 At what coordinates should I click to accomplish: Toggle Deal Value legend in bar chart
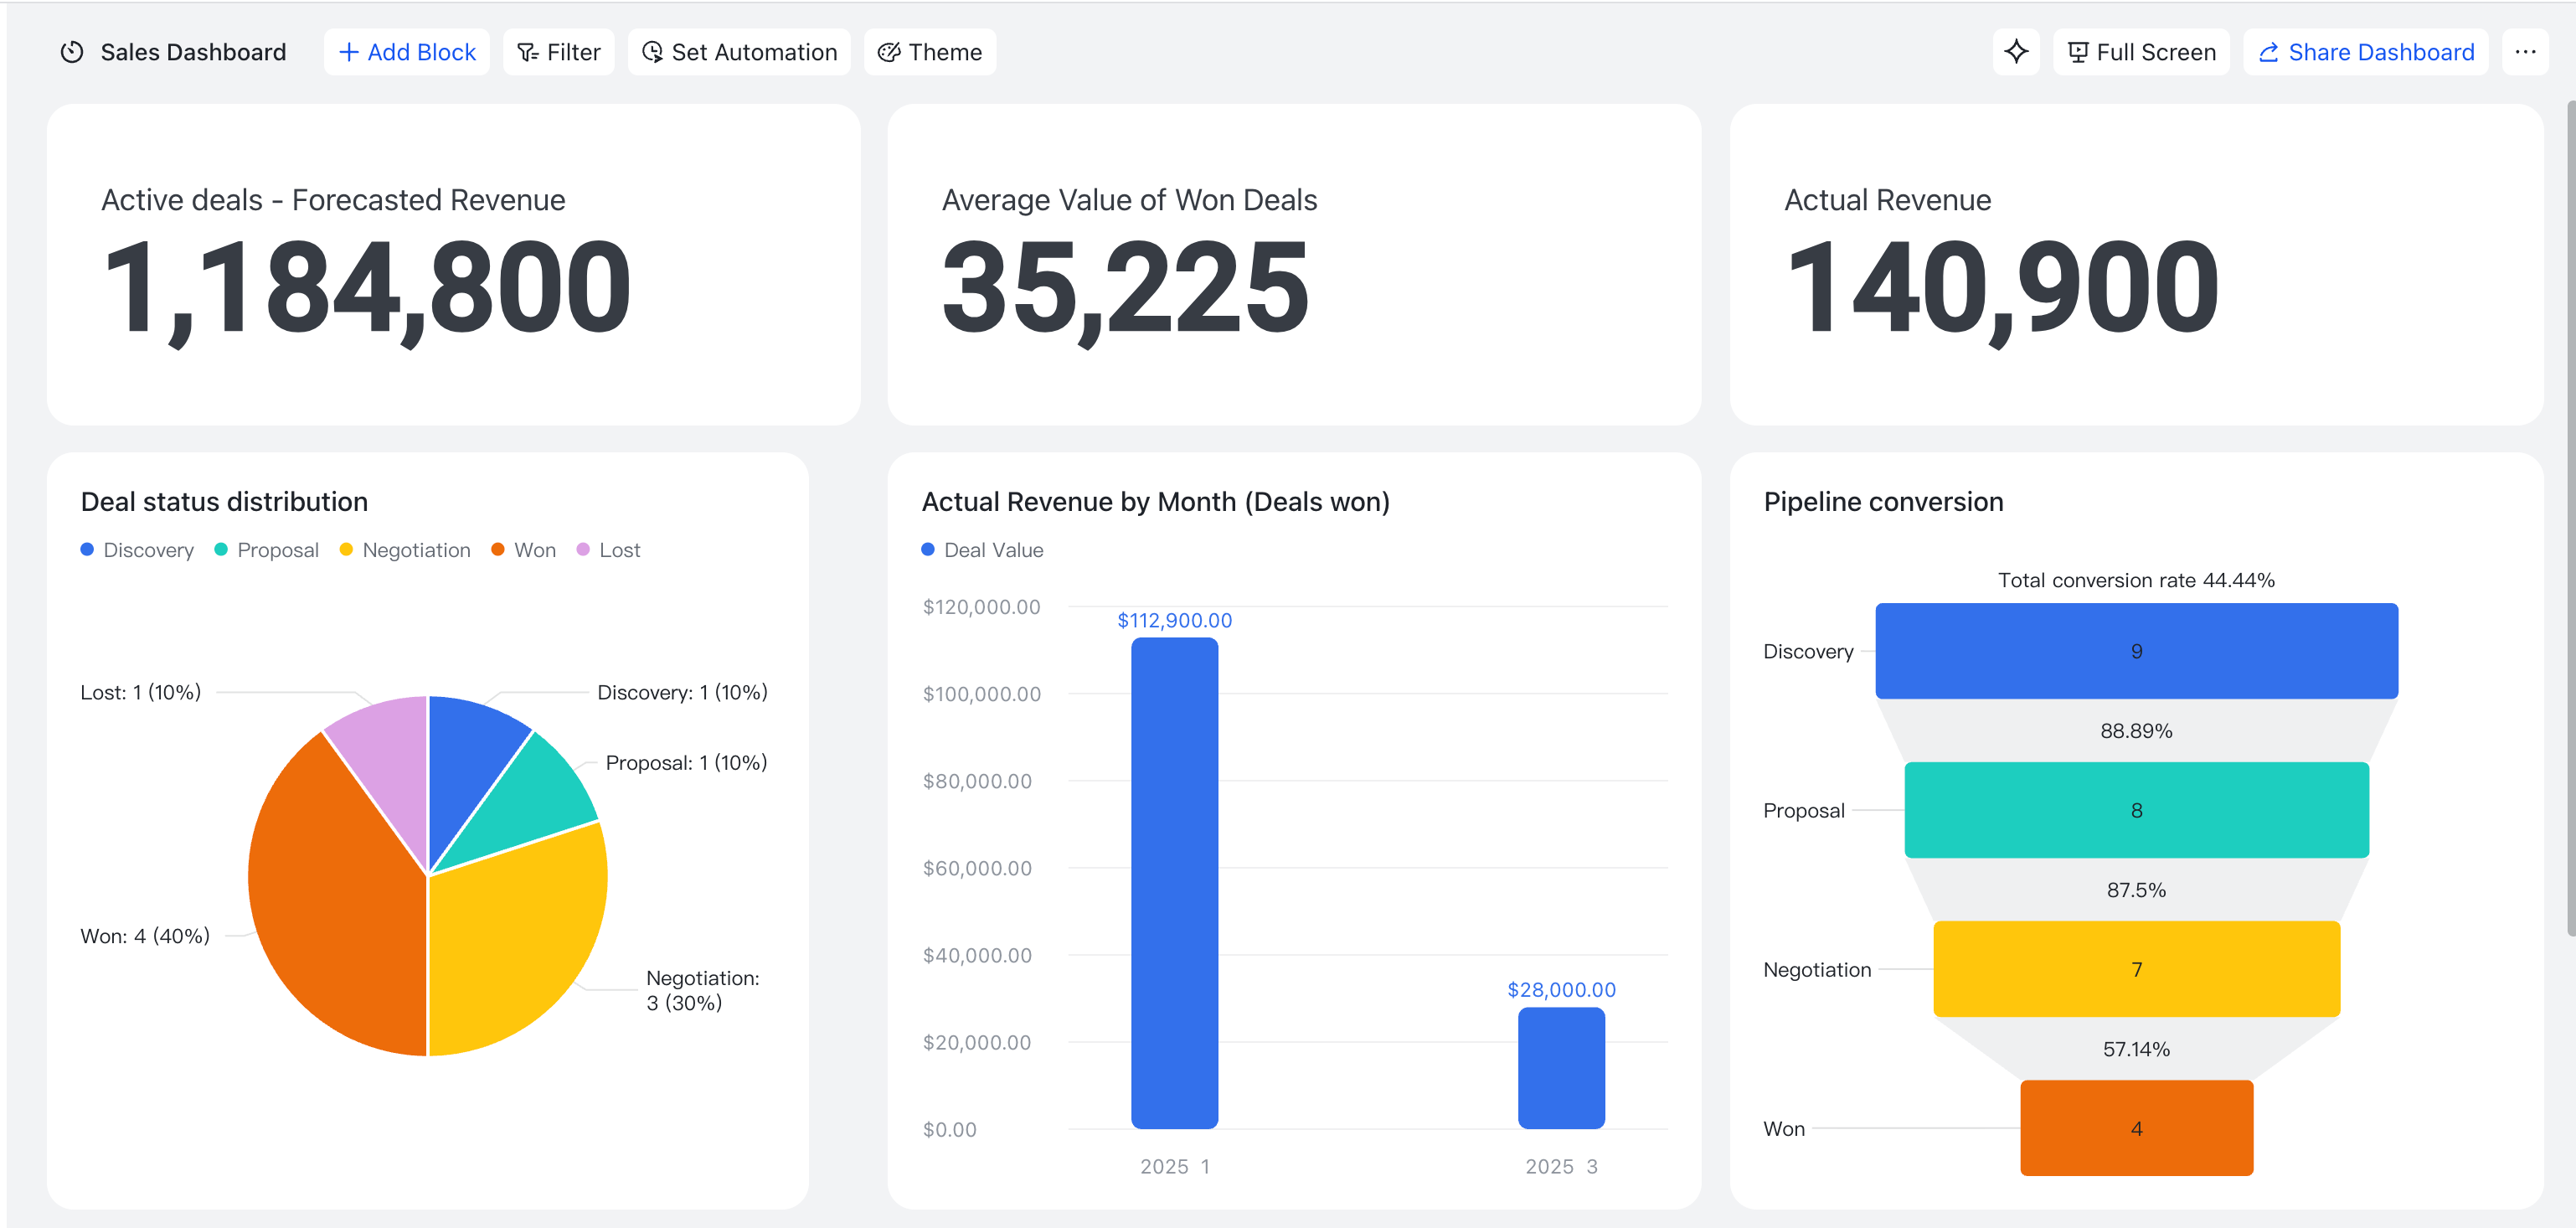[x=982, y=550]
